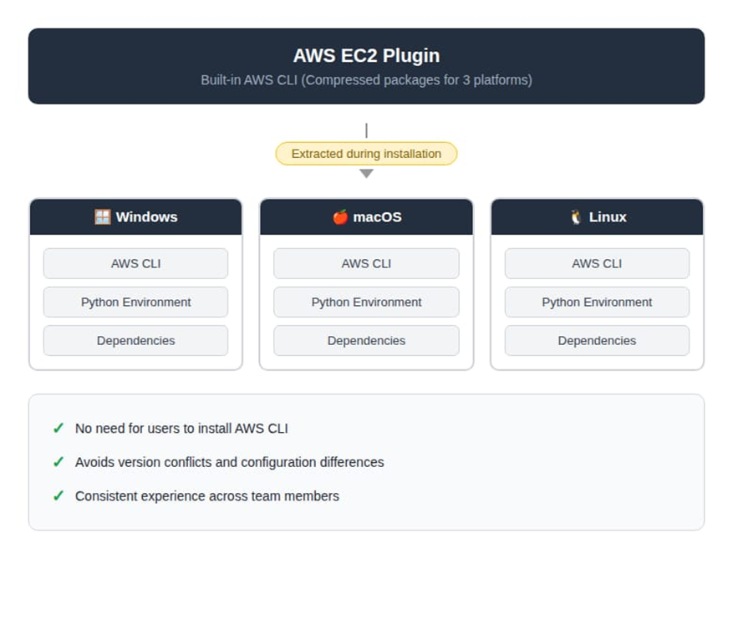Click the Built-in AWS CLI subtitle text
This screenshot has width=733, height=620.
tap(366, 80)
